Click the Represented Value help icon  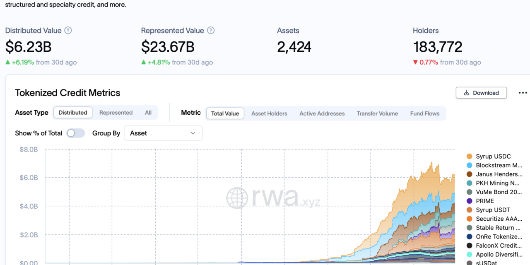211,31
